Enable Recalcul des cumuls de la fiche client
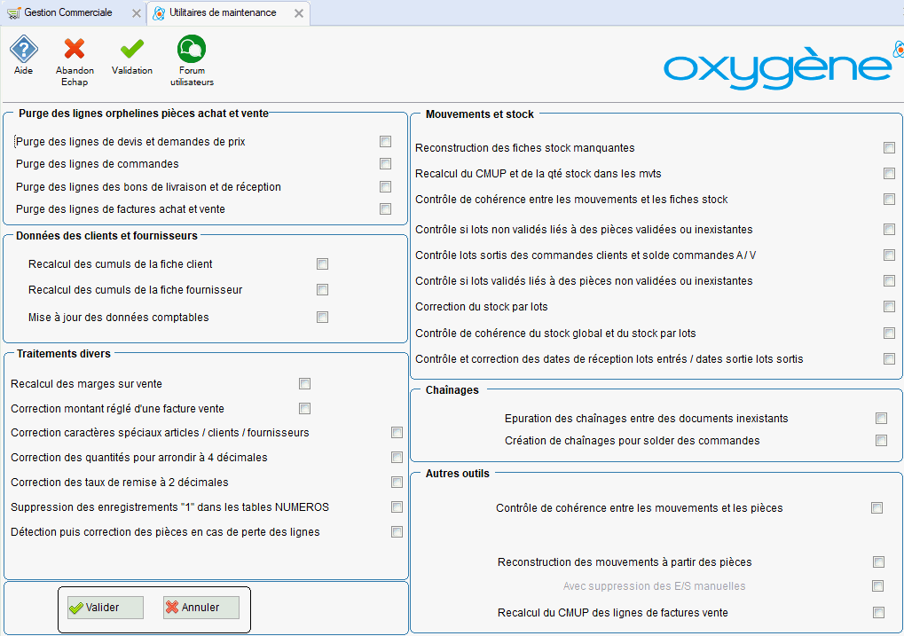 [322, 264]
